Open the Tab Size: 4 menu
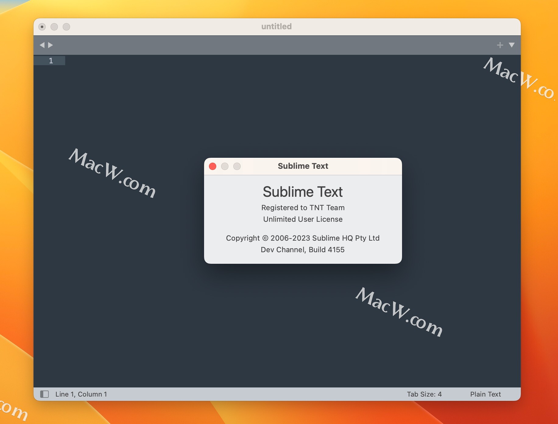The image size is (558, 424). (424, 394)
